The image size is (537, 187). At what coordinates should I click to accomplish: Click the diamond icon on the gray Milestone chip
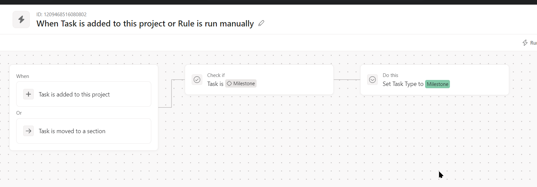(x=229, y=84)
